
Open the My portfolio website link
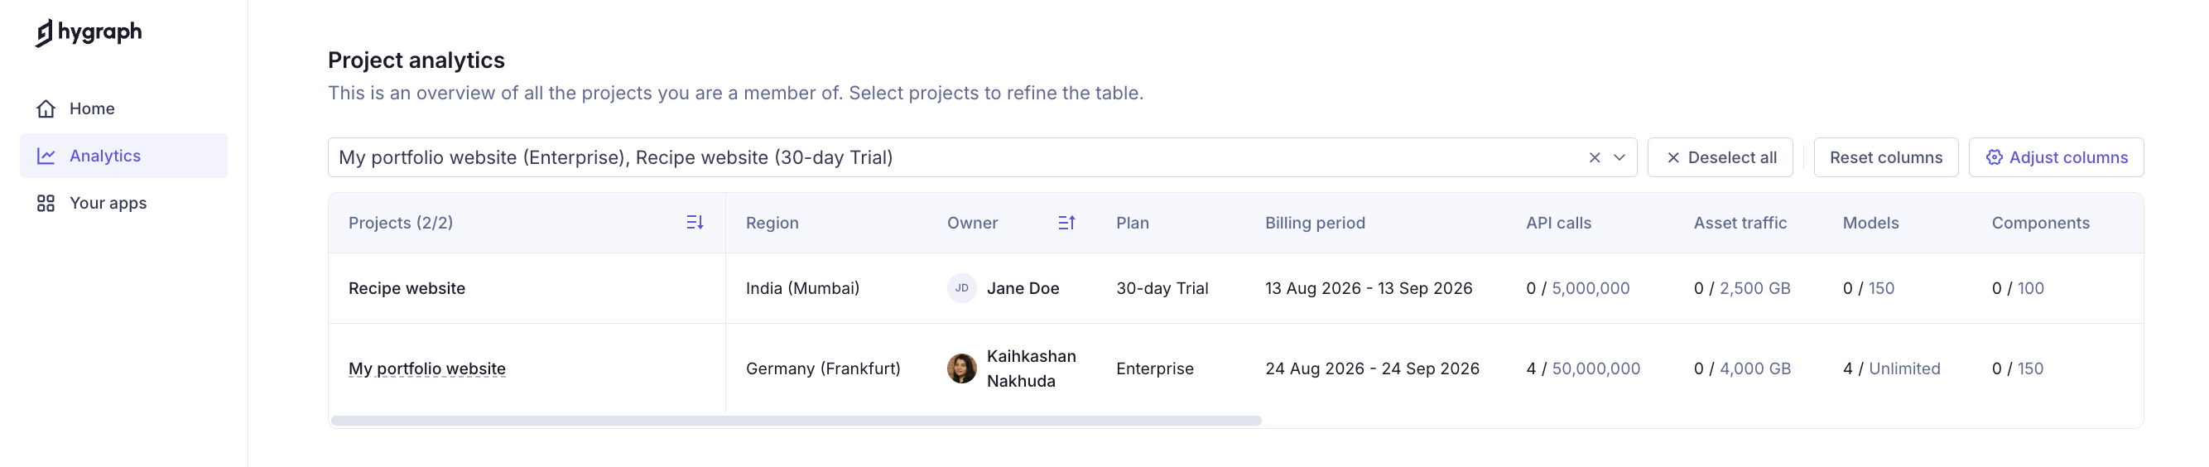pyautogui.click(x=427, y=368)
